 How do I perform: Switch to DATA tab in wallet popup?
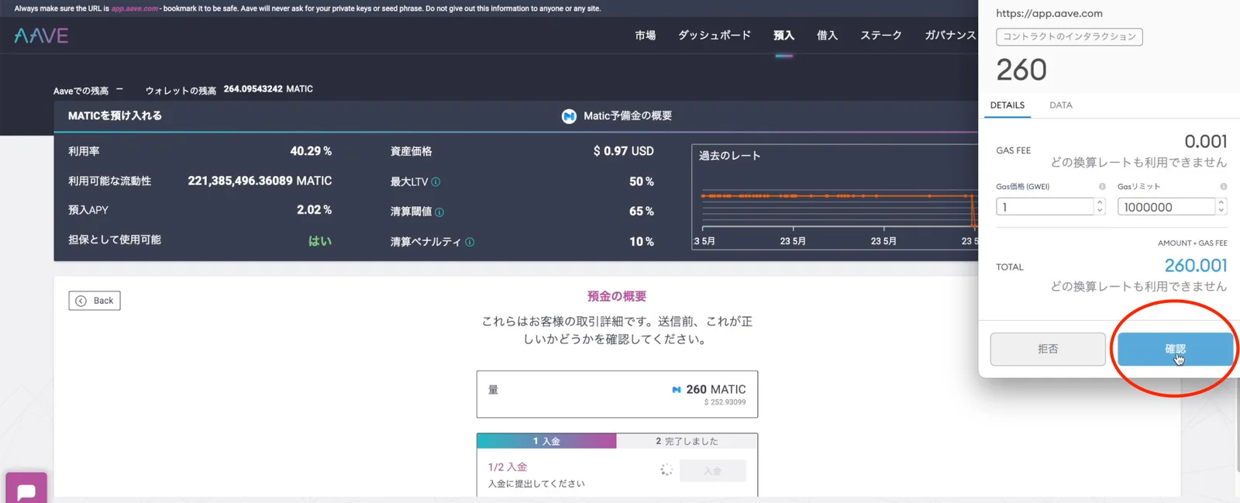(1061, 105)
